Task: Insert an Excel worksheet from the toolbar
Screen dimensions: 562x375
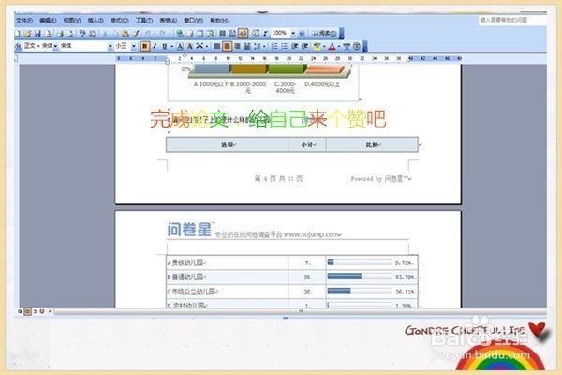Action: click(x=211, y=34)
